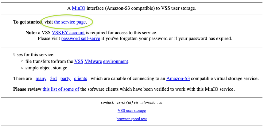Screen dimensions: 264x132
Task: Click the VSS link in uses list
Action: click(79, 61)
